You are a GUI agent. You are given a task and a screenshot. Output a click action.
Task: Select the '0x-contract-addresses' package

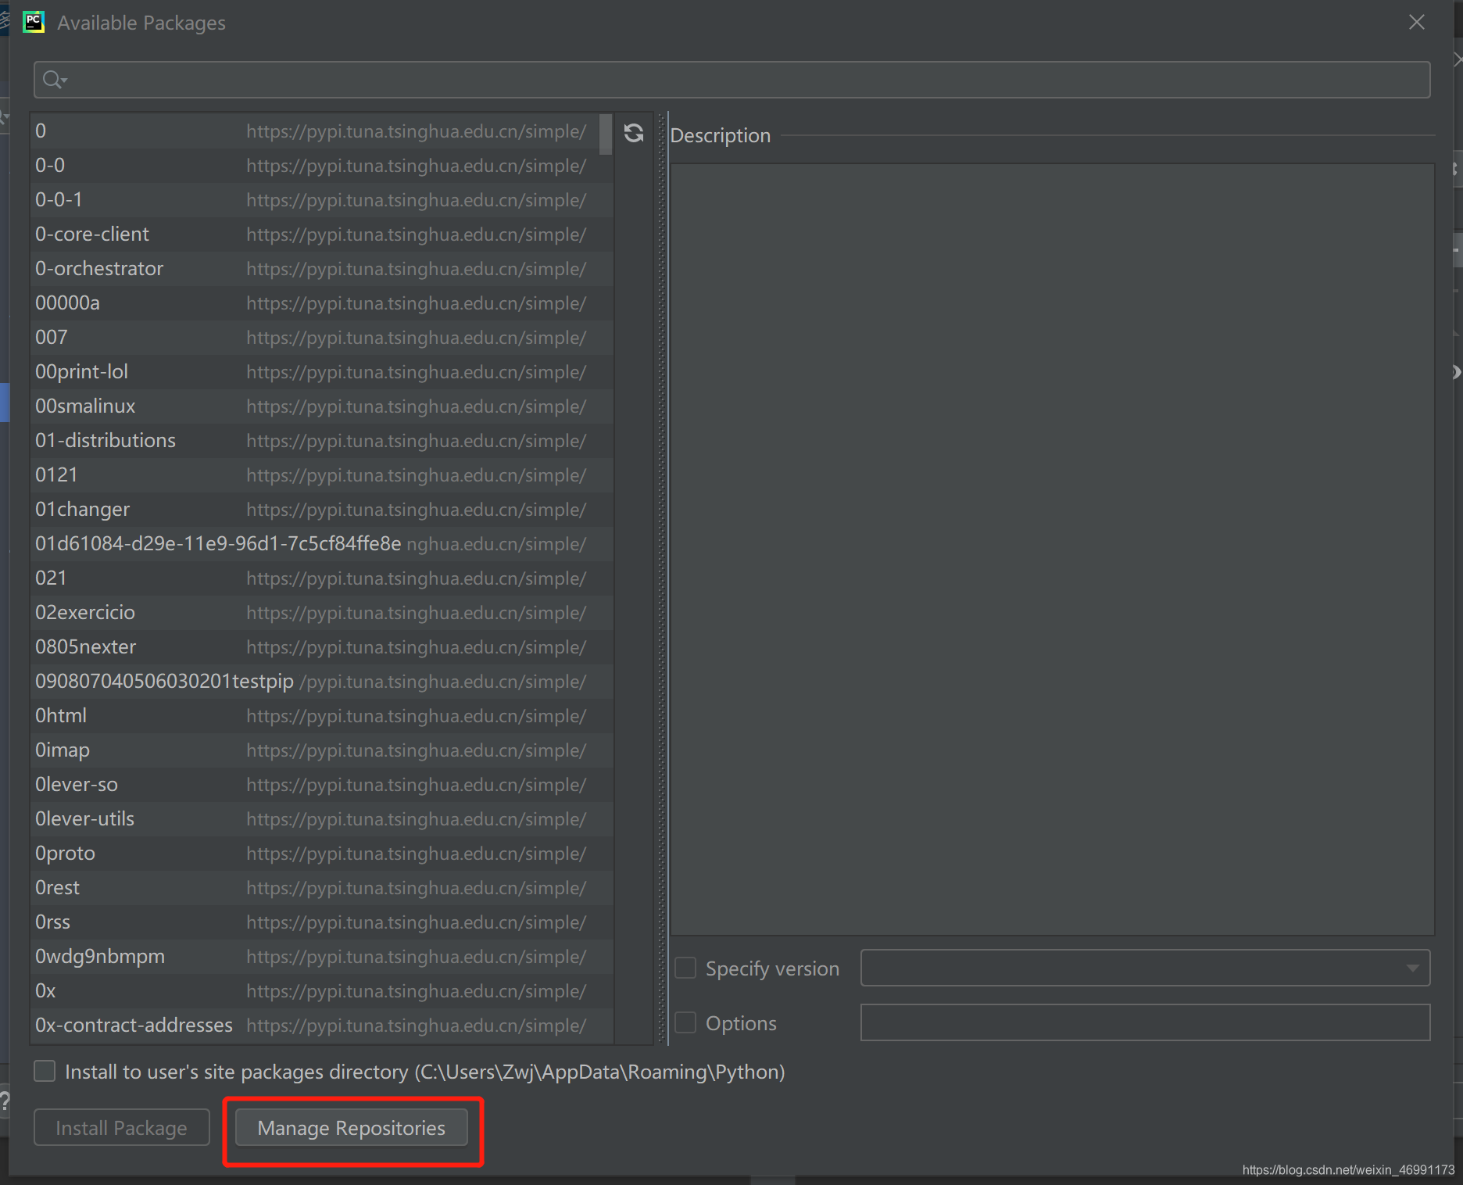[322, 1026]
